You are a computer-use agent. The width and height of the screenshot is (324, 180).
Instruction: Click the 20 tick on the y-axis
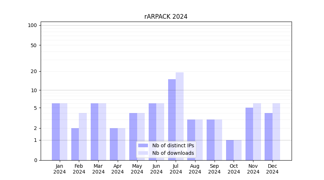34,71
